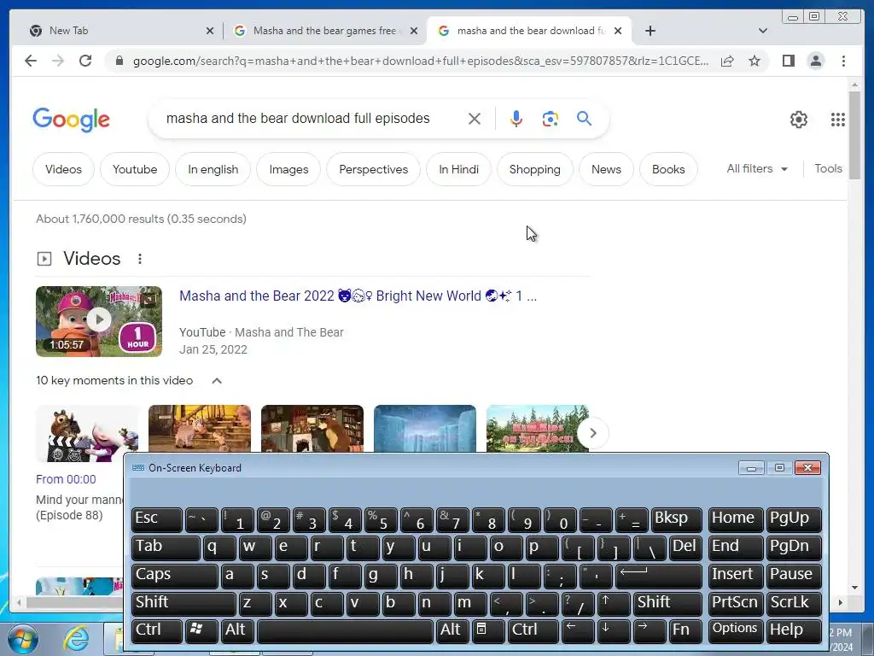
Task: Select the In english filter chip
Action: tap(213, 169)
